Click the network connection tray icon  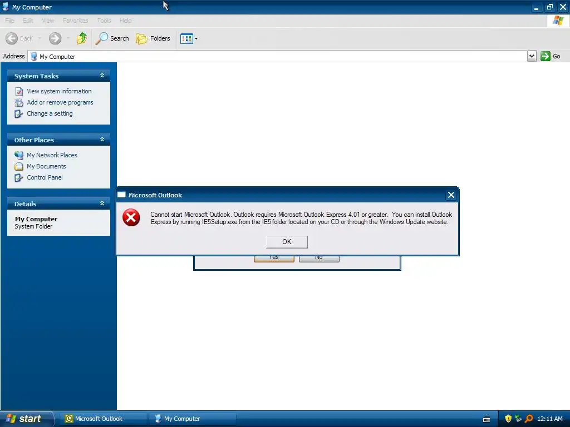coord(518,419)
